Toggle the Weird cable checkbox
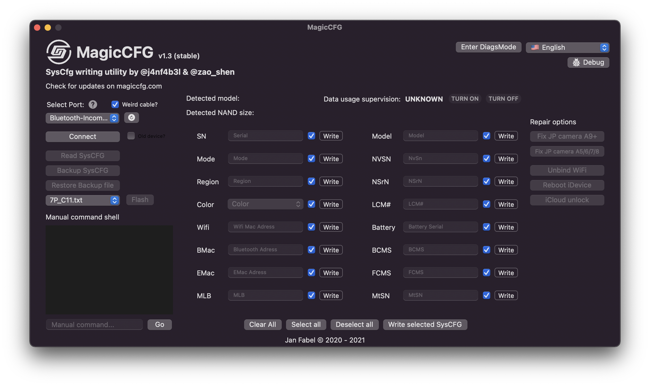The image size is (650, 386). [115, 104]
